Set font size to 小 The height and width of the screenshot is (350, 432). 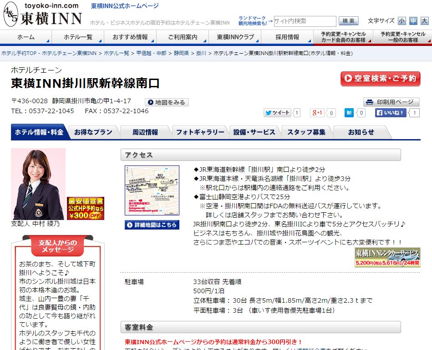(x=402, y=21)
